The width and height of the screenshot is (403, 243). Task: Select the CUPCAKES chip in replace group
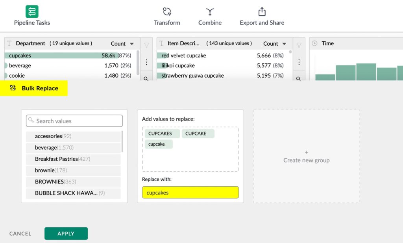161,134
